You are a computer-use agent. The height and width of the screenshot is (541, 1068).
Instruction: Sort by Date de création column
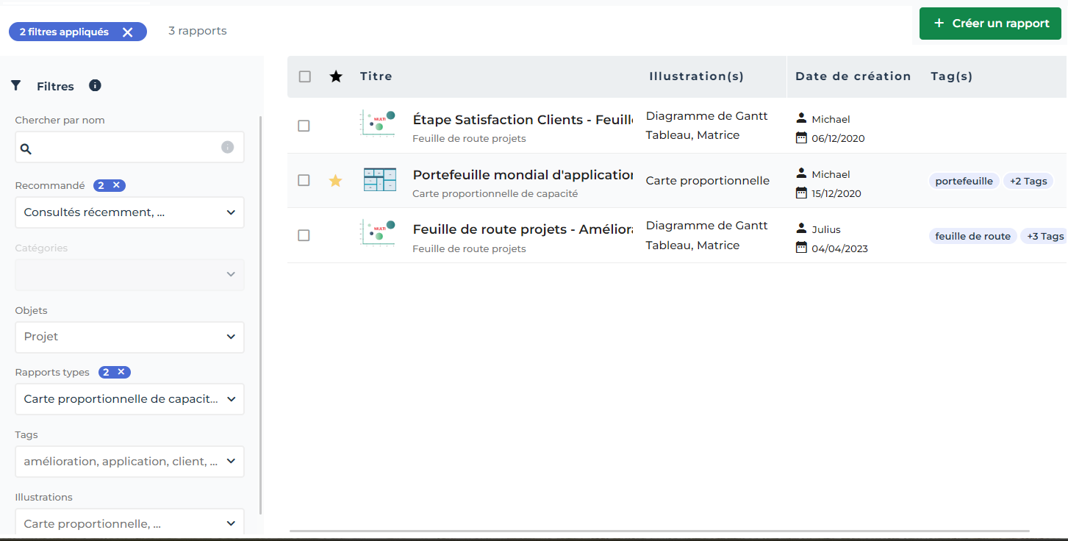coord(853,76)
